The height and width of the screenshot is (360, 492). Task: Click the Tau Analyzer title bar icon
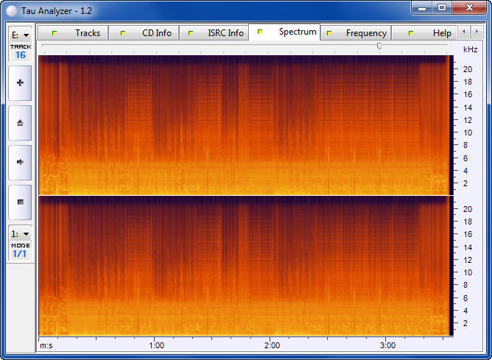click(11, 9)
